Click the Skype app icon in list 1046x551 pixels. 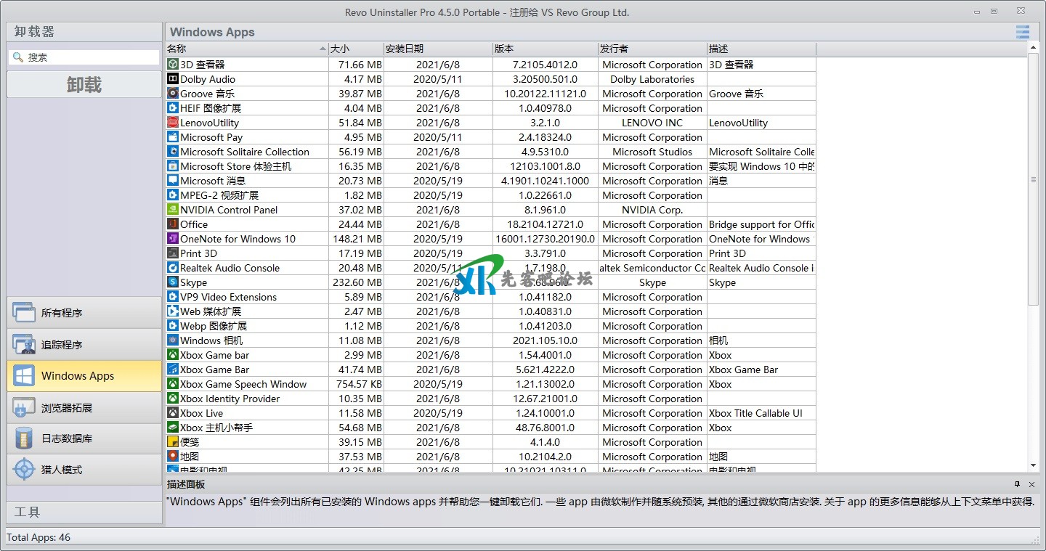point(173,282)
